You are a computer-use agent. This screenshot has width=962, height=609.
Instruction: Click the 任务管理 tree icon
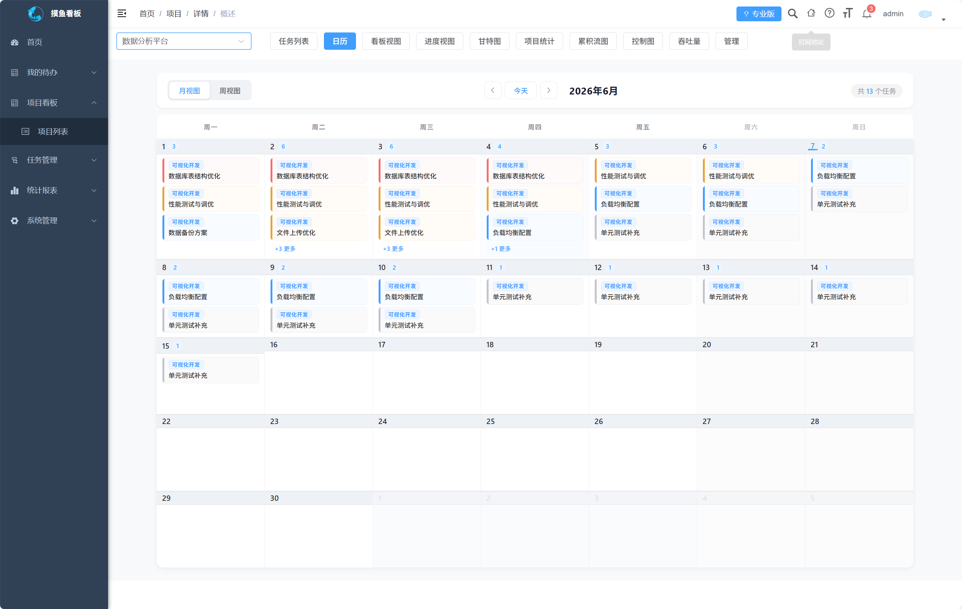(x=15, y=160)
